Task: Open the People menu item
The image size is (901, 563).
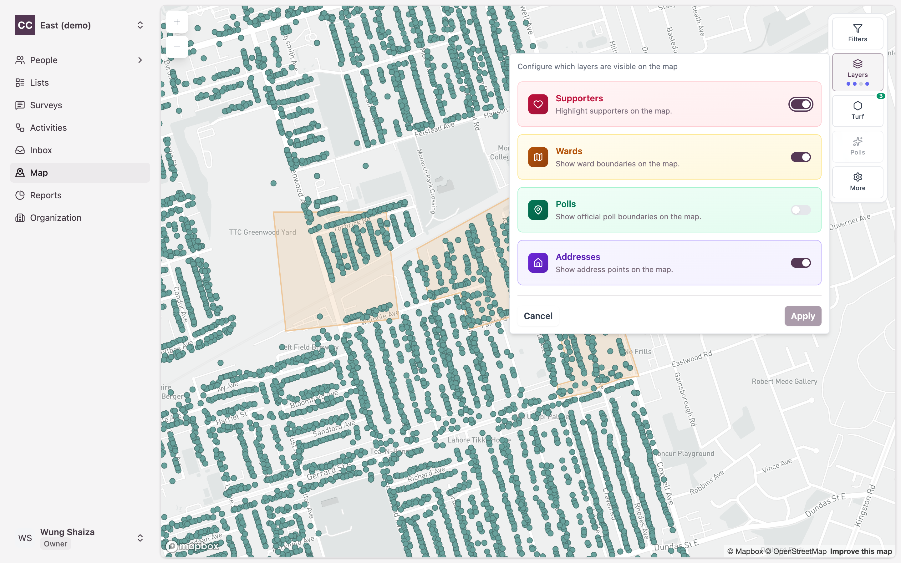Action: [80, 60]
